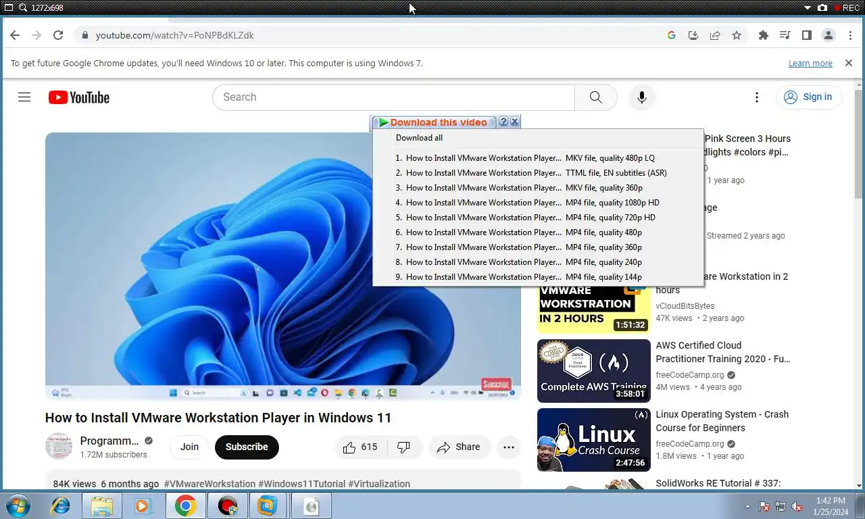Like the video with 615 likes

point(360,447)
